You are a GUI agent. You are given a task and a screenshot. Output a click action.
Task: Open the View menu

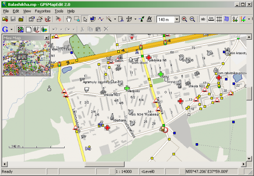(27, 11)
